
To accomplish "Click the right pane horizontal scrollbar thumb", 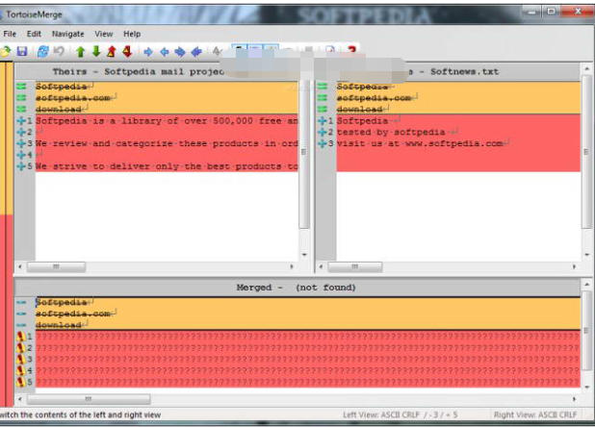I will [x=355, y=266].
